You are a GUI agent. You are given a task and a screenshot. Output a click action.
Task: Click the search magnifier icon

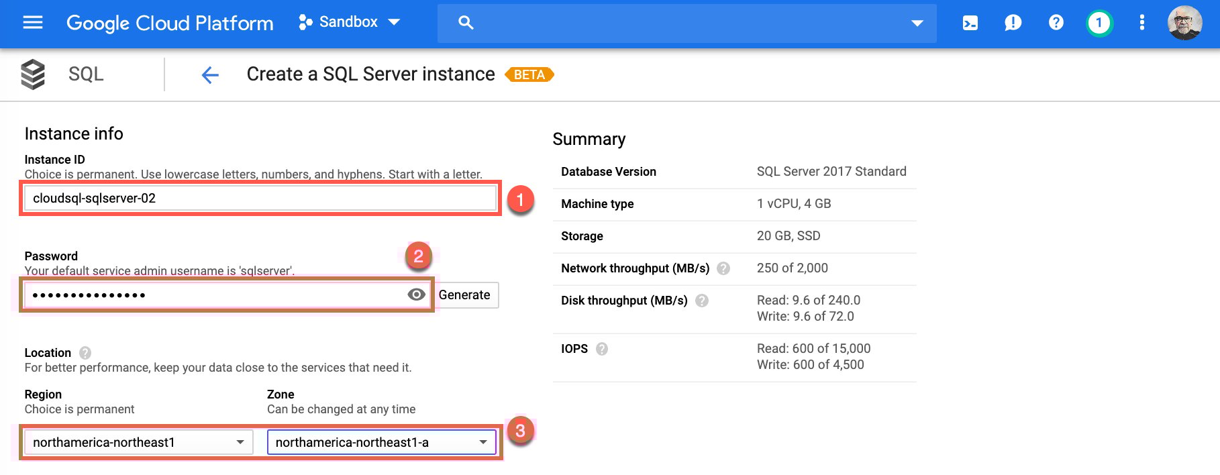coord(466,23)
